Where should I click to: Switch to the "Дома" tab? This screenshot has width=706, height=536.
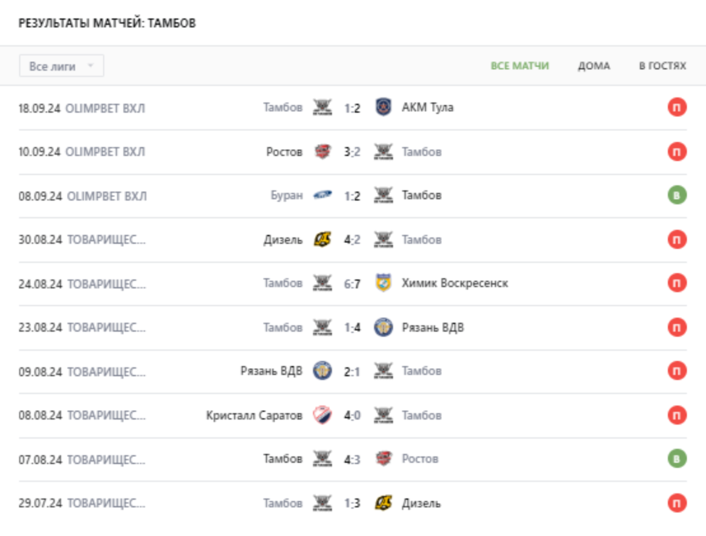tap(593, 66)
